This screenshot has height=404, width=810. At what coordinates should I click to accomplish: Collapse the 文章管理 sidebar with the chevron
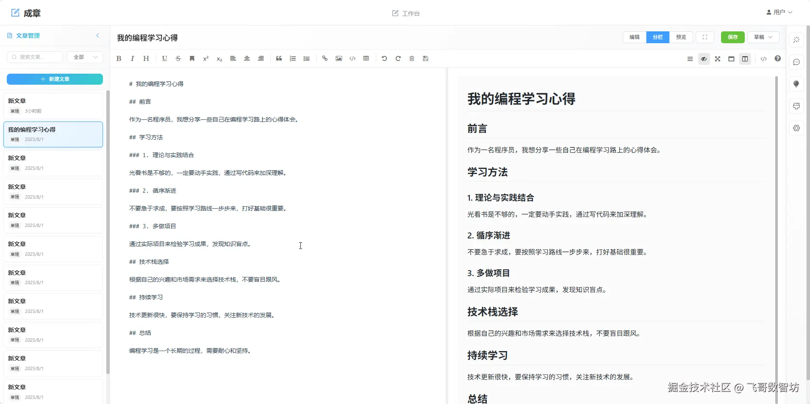pyautogui.click(x=98, y=36)
